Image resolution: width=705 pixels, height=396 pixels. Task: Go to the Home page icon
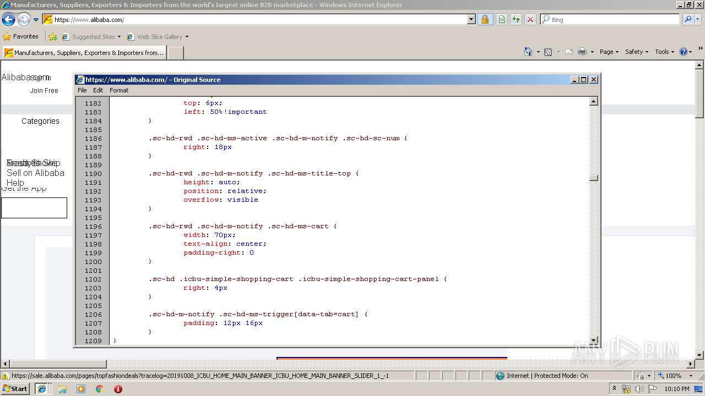tap(528, 52)
